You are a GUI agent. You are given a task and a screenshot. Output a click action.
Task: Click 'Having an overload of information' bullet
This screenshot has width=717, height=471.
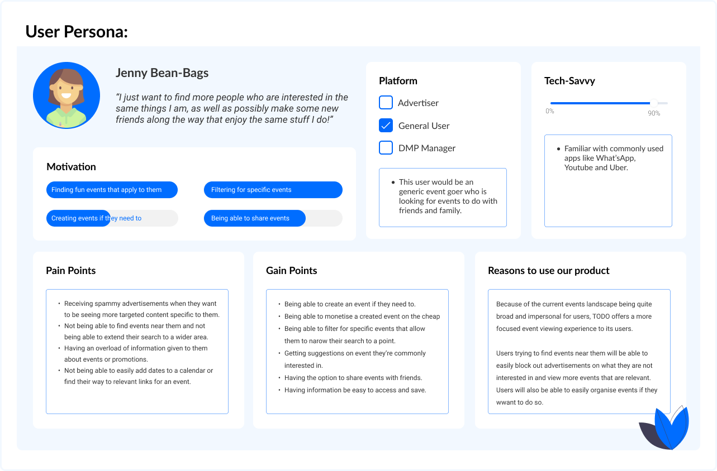(135, 354)
